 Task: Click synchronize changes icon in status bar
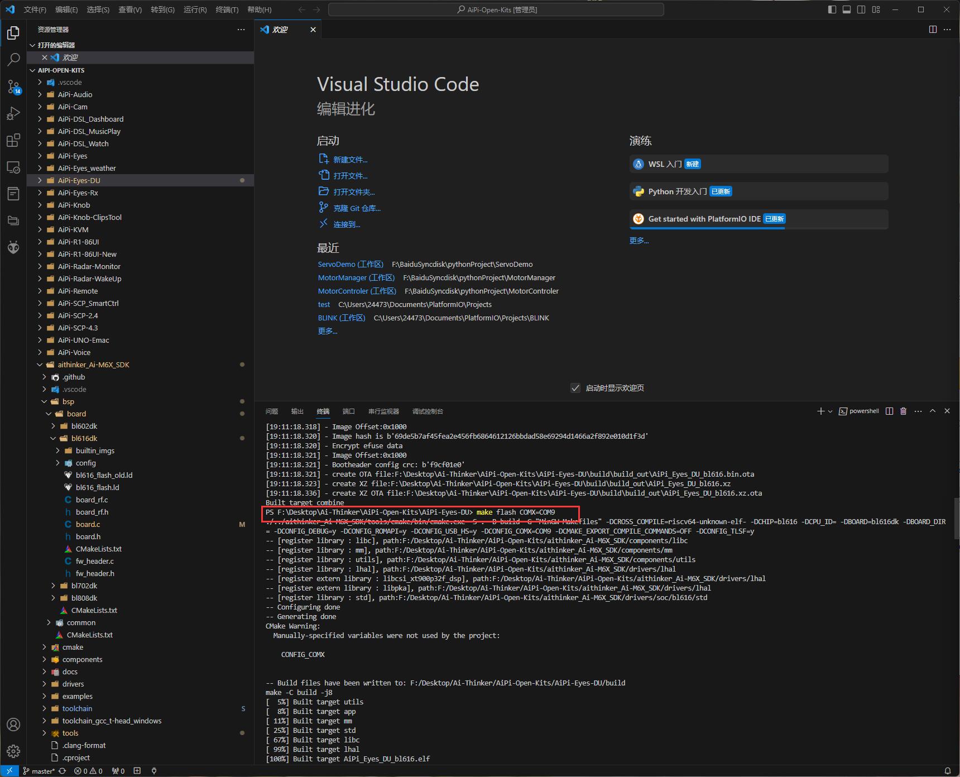[62, 771]
